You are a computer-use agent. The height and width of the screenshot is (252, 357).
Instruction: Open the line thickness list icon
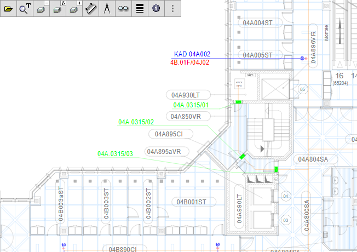pos(140,9)
